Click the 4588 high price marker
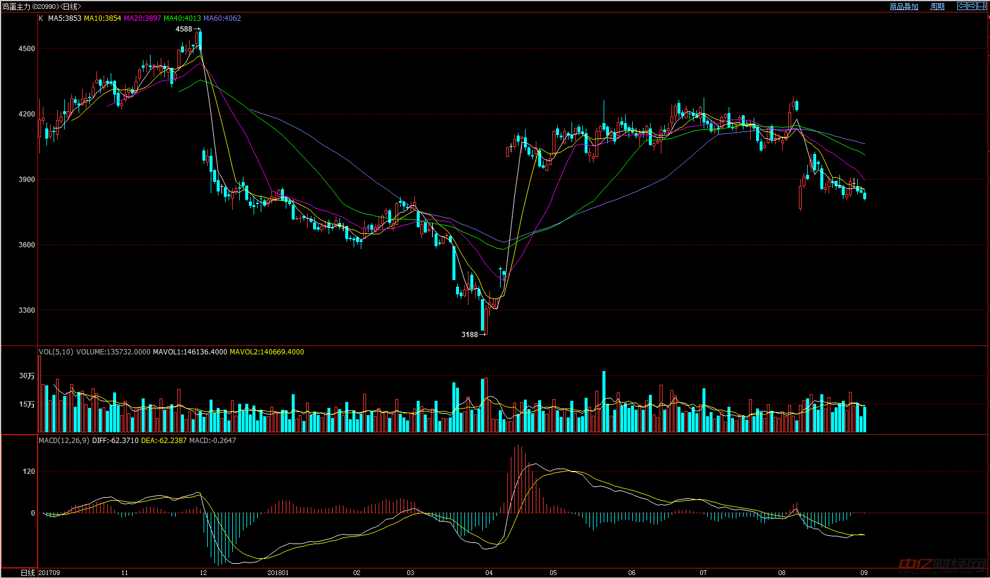This screenshot has height=578, width=990. [x=184, y=29]
